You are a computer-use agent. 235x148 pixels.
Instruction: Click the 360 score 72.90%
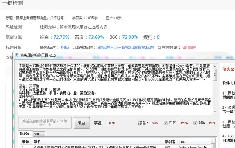[x=130, y=37]
